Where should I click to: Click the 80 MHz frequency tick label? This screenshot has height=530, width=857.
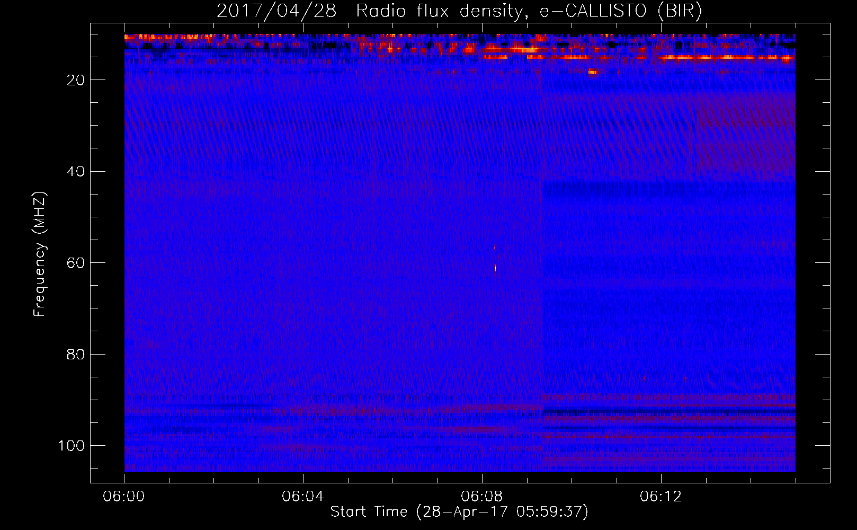point(76,354)
